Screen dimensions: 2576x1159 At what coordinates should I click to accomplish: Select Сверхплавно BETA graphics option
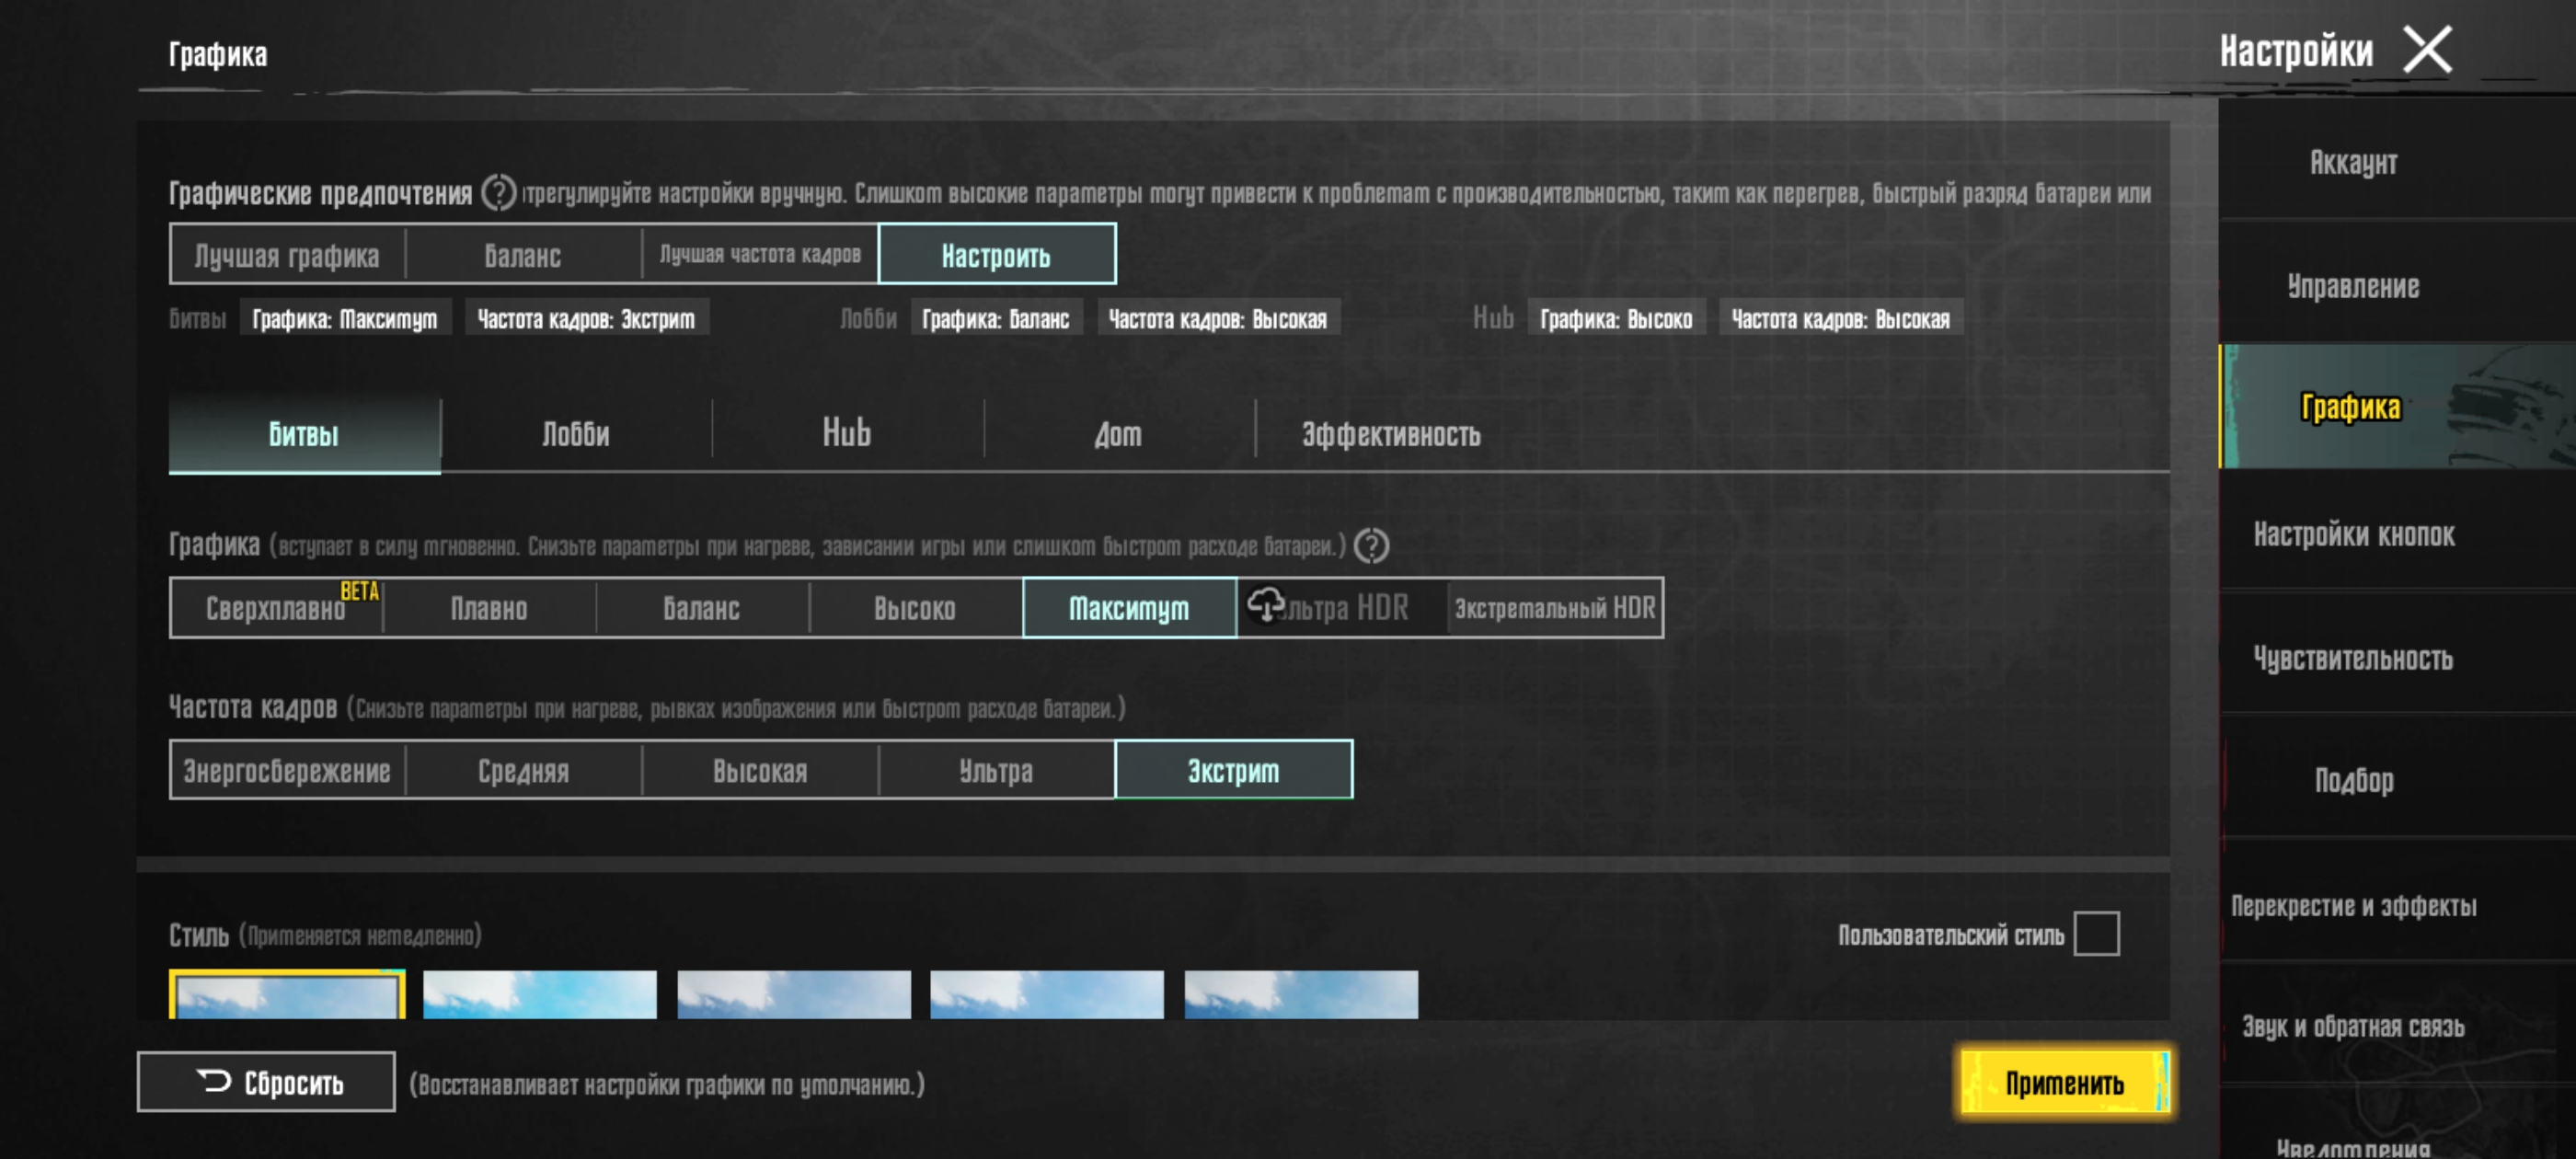click(277, 608)
